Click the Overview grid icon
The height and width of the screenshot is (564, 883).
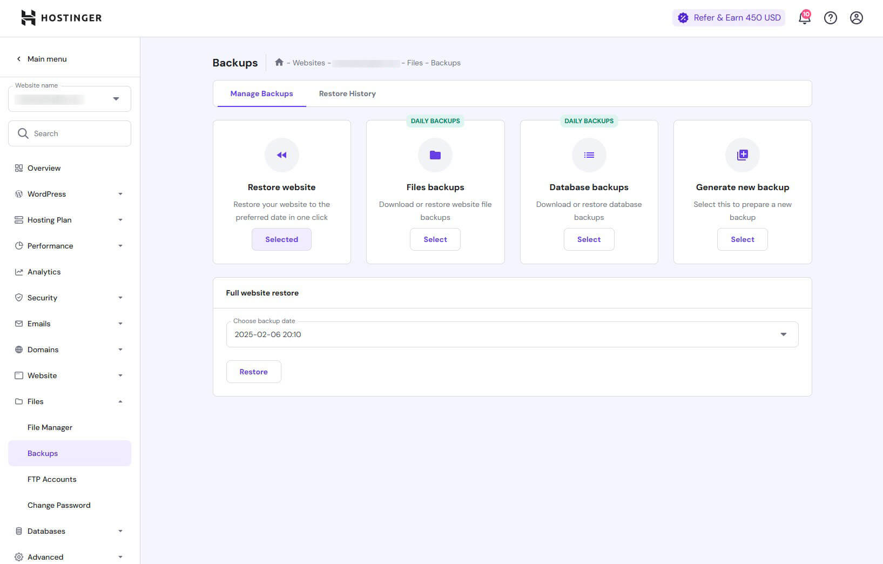click(19, 168)
